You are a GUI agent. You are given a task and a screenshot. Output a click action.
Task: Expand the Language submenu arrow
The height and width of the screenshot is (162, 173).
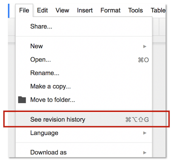coord(145,133)
